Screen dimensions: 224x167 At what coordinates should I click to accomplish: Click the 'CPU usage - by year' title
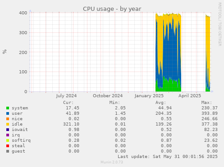[x=112, y=9]
